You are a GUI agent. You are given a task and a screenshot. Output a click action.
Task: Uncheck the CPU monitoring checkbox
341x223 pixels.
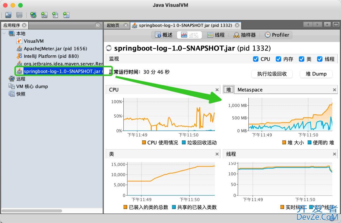(255, 59)
